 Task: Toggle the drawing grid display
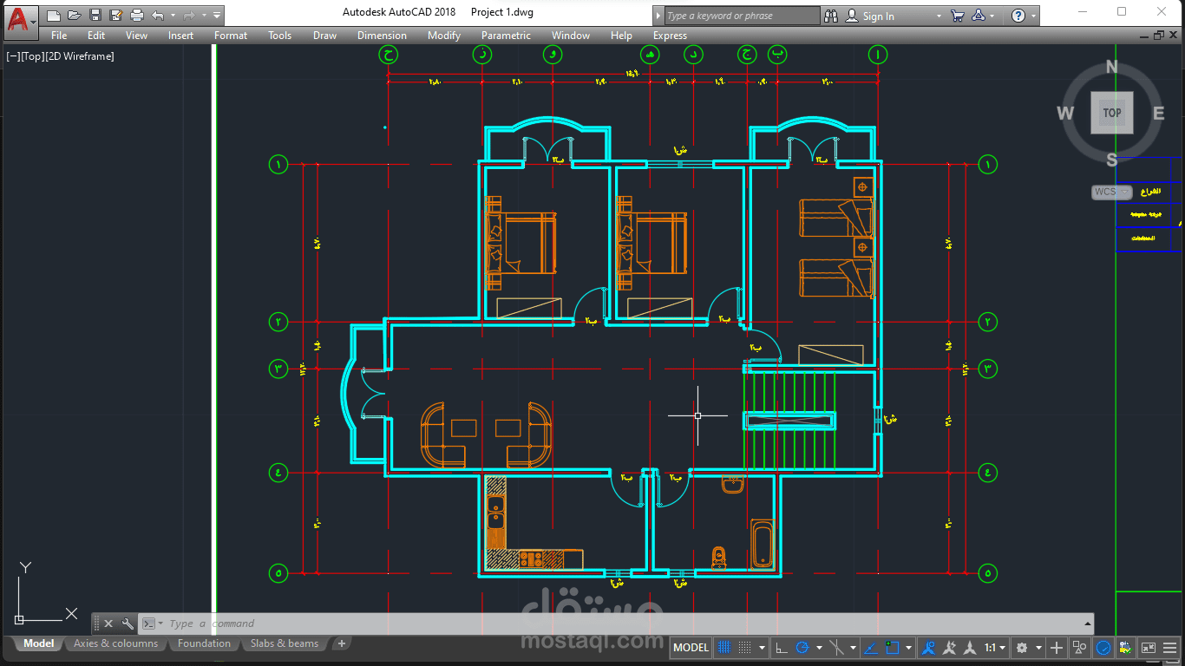point(723,648)
